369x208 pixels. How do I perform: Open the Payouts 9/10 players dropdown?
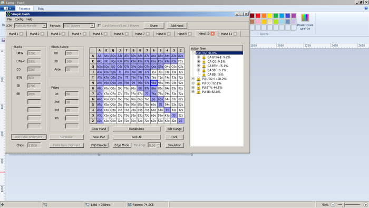(x=92, y=26)
